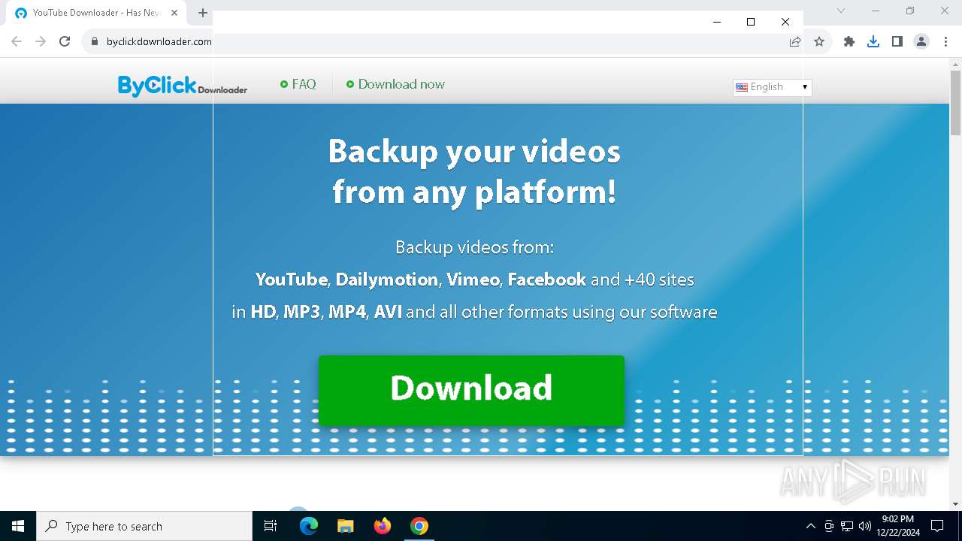
Task: Click the bold 'MP3' format text
Action: [x=302, y=312]
